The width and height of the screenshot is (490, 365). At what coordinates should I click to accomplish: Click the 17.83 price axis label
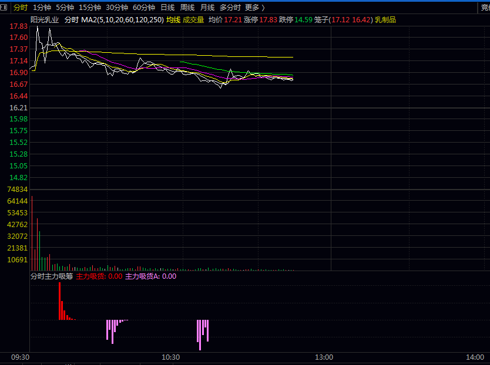(18, 26)
